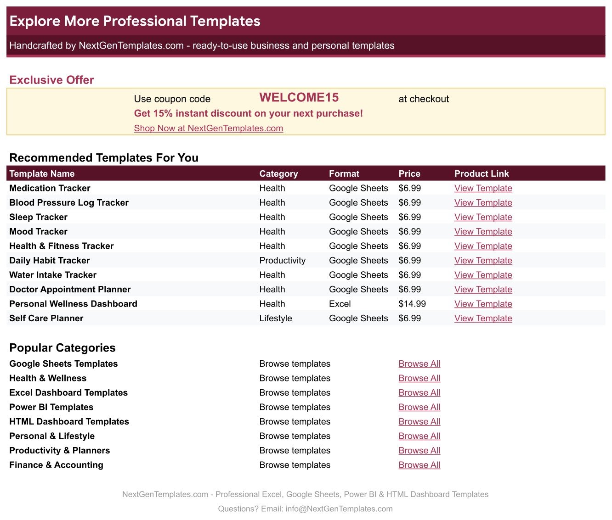Select the Power BI Templates category name
The width and height of the screenshot is (612, 520).
pyautogui.click(x=51, y=407)
